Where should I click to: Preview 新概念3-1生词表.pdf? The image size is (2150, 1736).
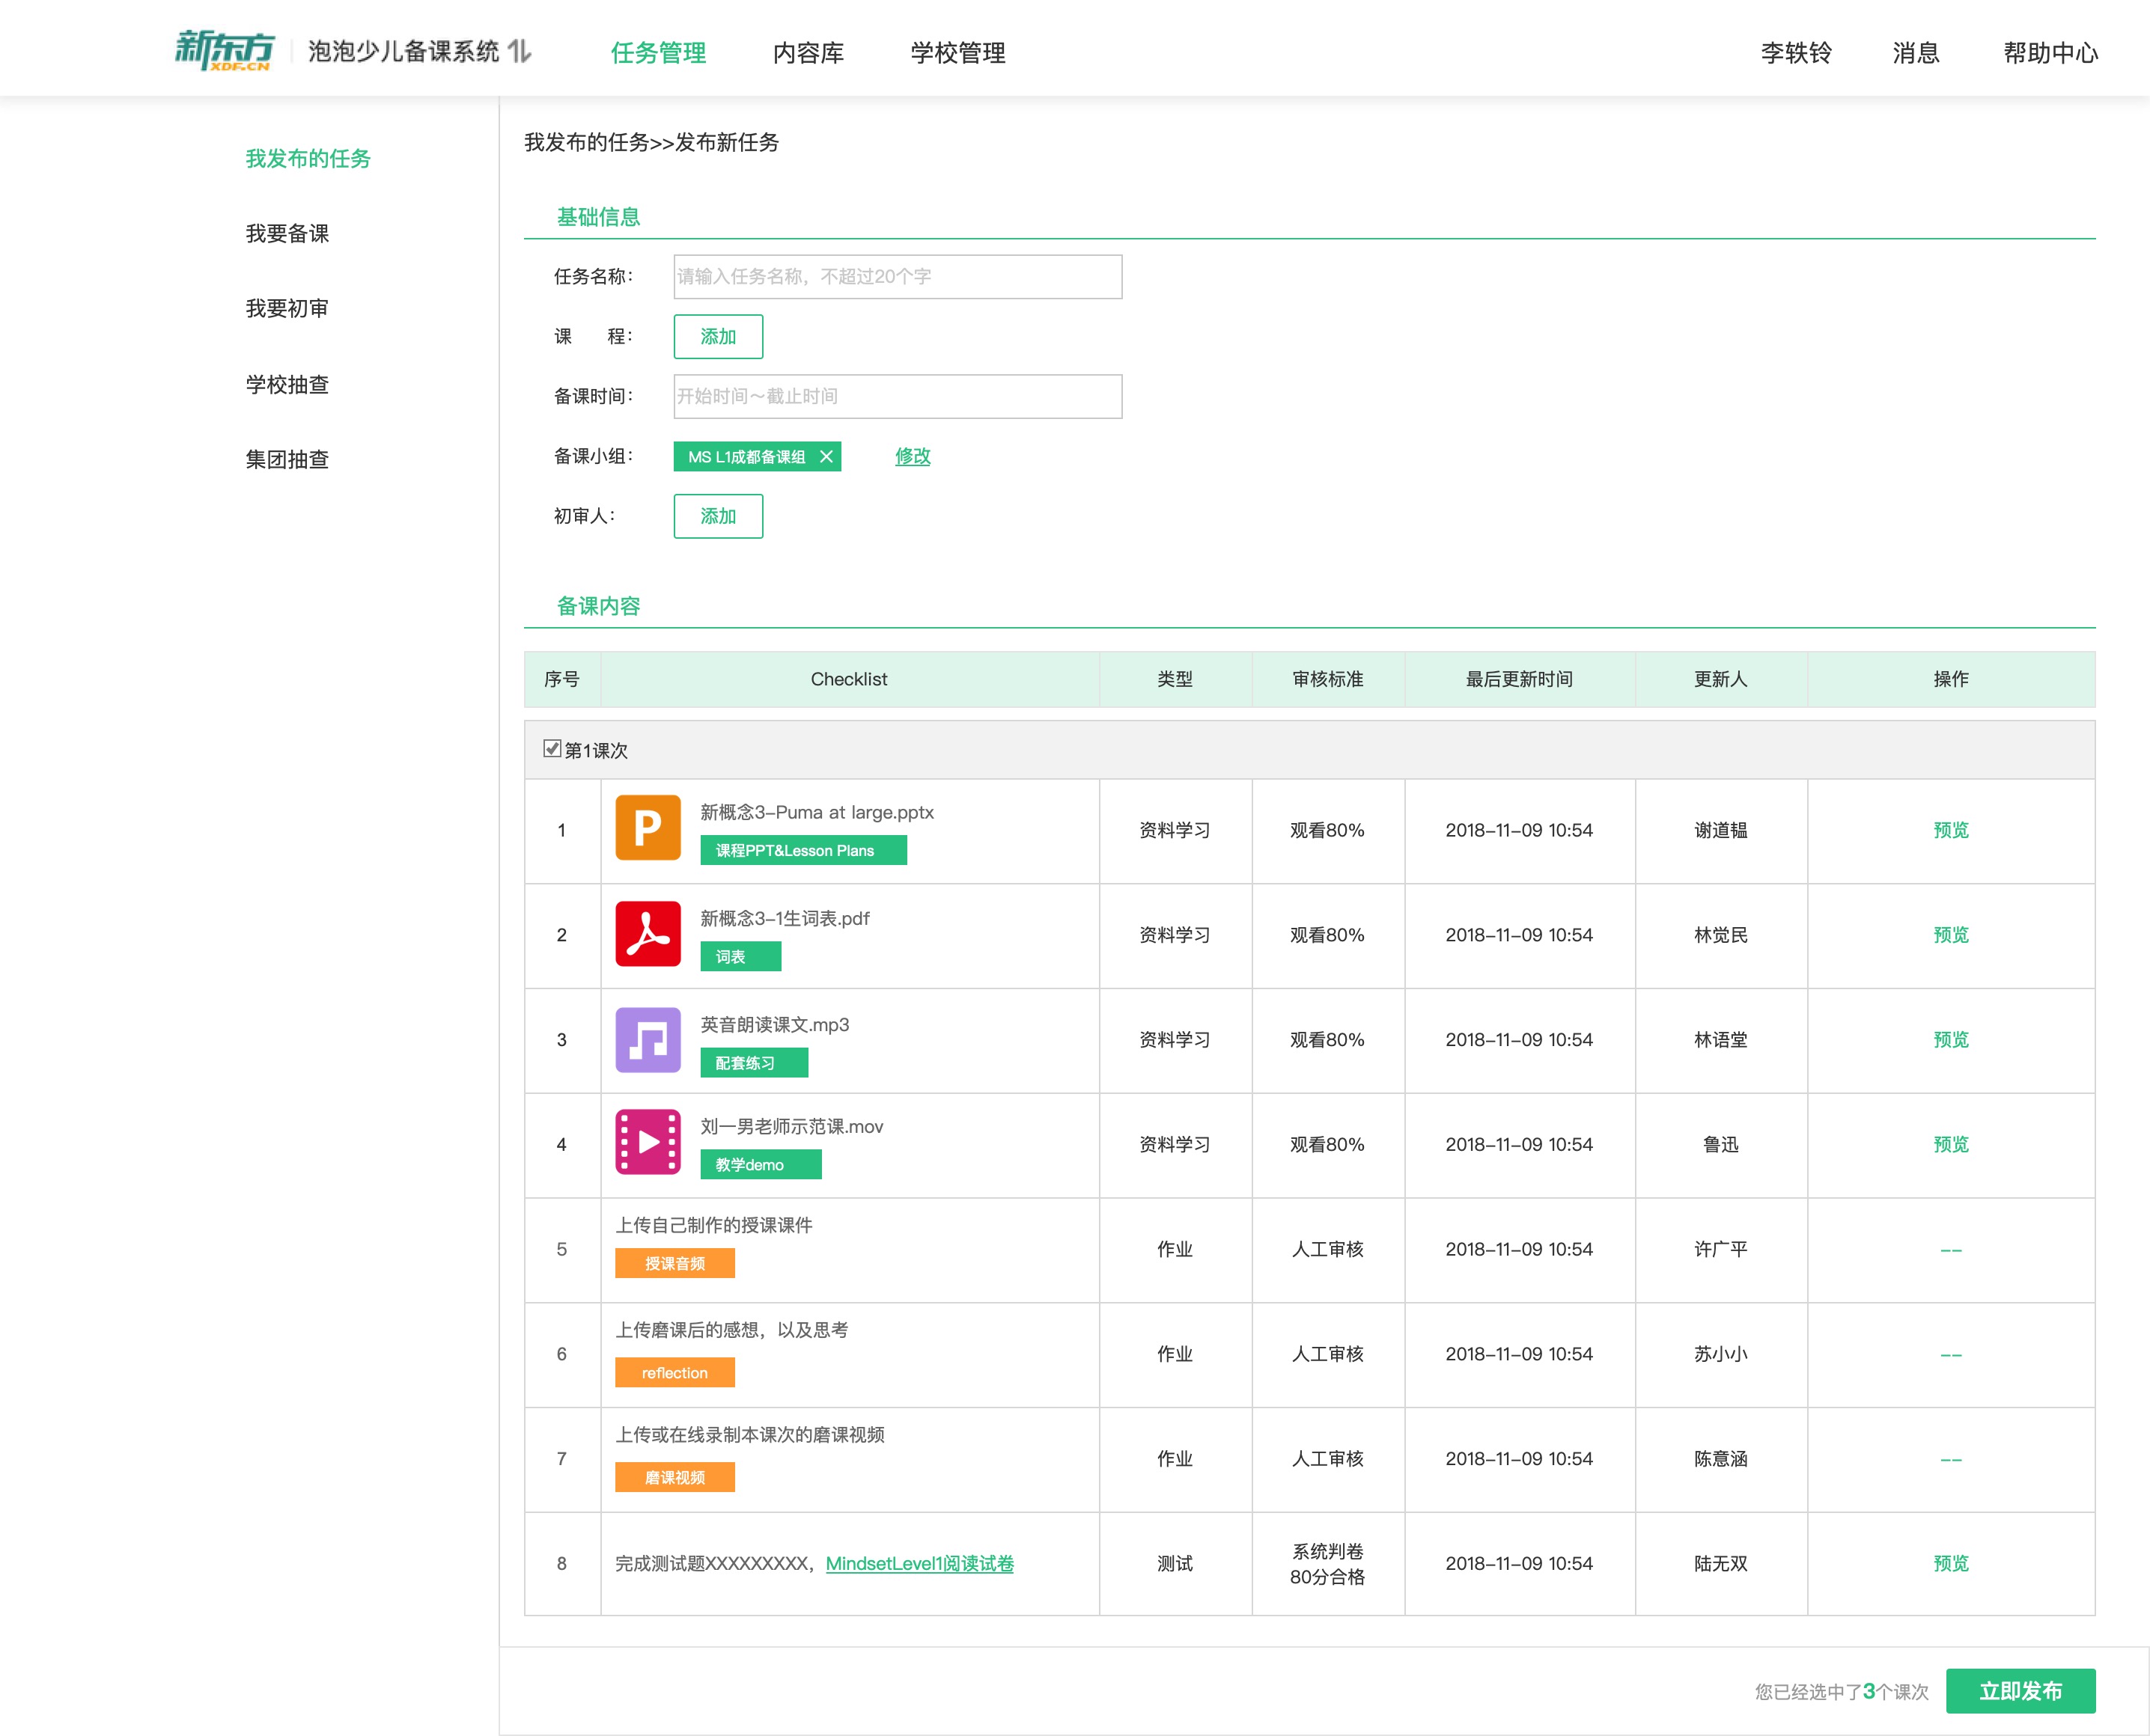tap(1951, 935)
